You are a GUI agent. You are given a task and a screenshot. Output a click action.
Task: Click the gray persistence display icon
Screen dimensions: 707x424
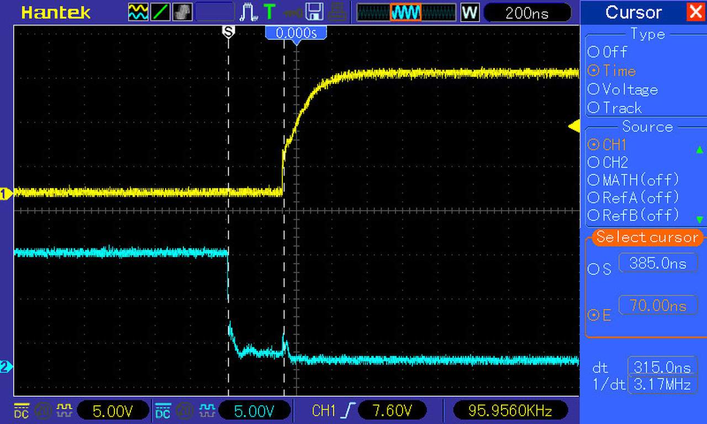[183, 12]
